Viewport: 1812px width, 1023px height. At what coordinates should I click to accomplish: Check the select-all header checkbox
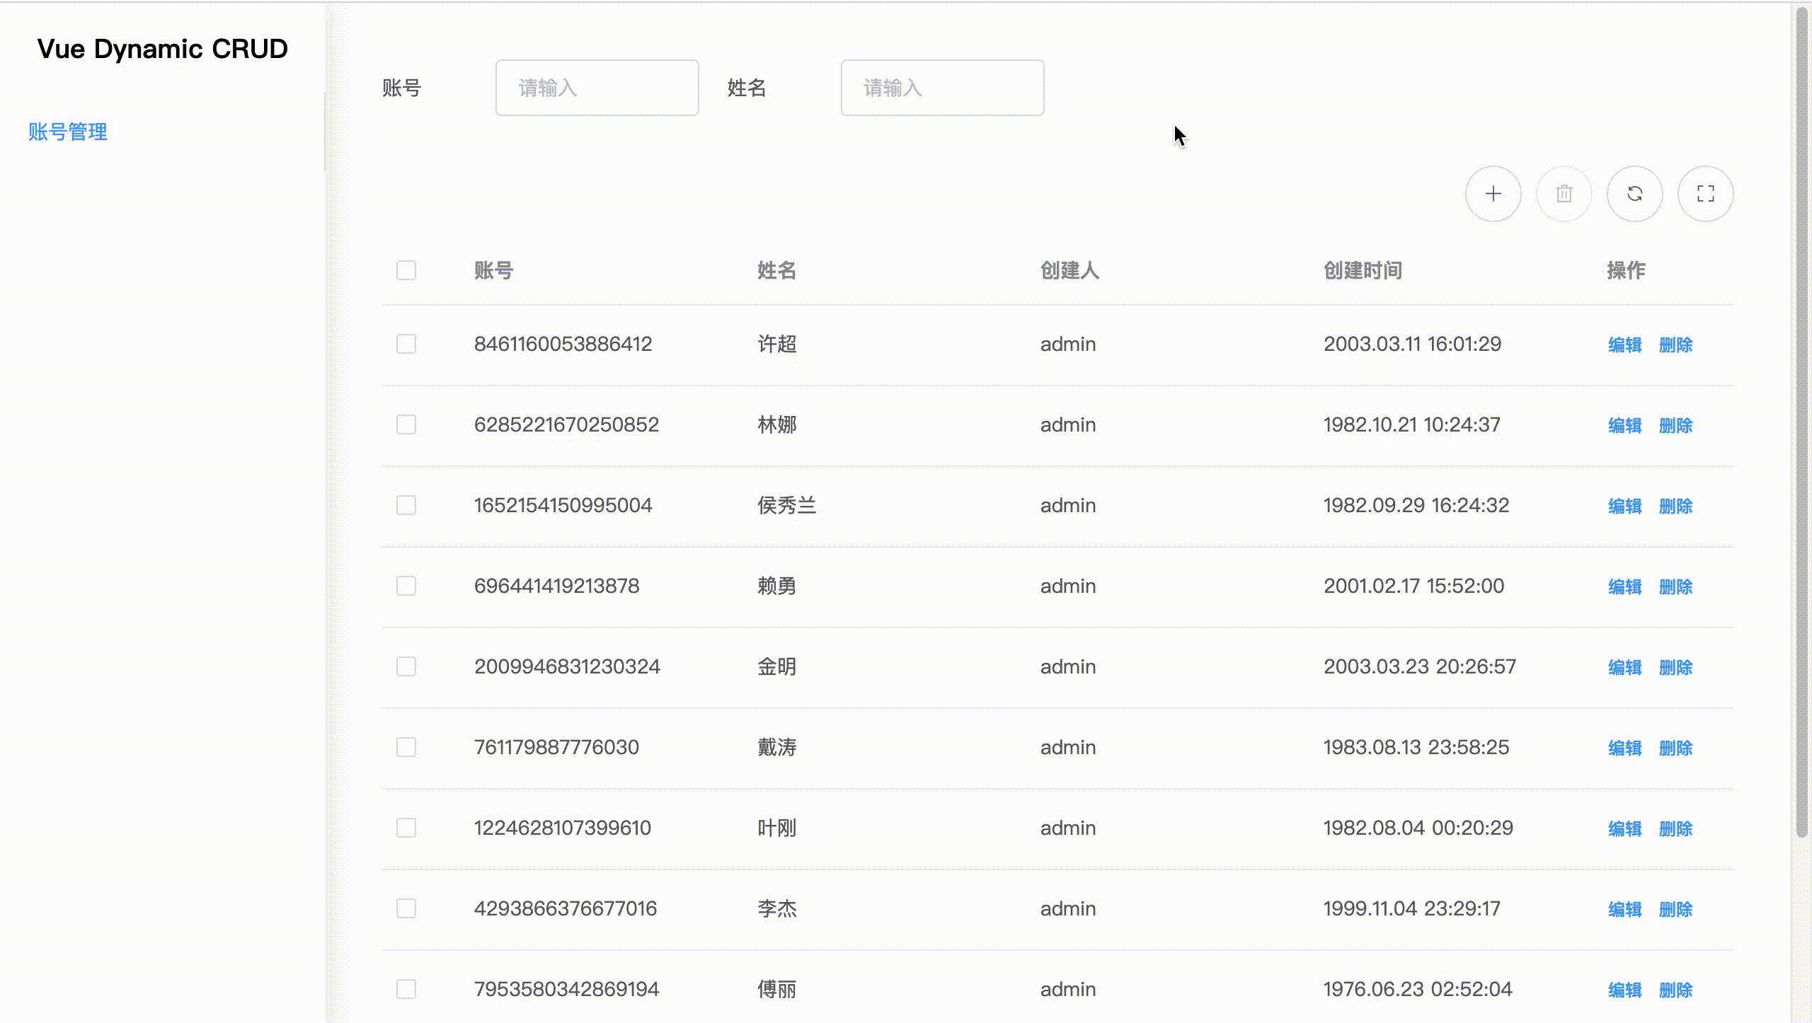(x=406, y=270)
